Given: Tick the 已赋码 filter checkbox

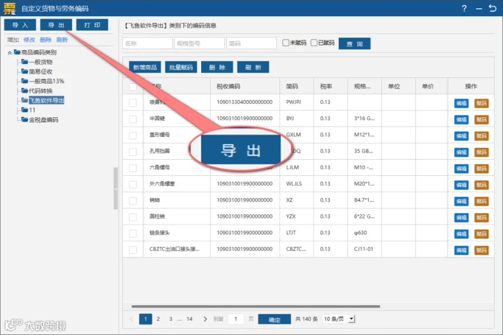Looking at the screenshot, I should click(x=314, y=42).
